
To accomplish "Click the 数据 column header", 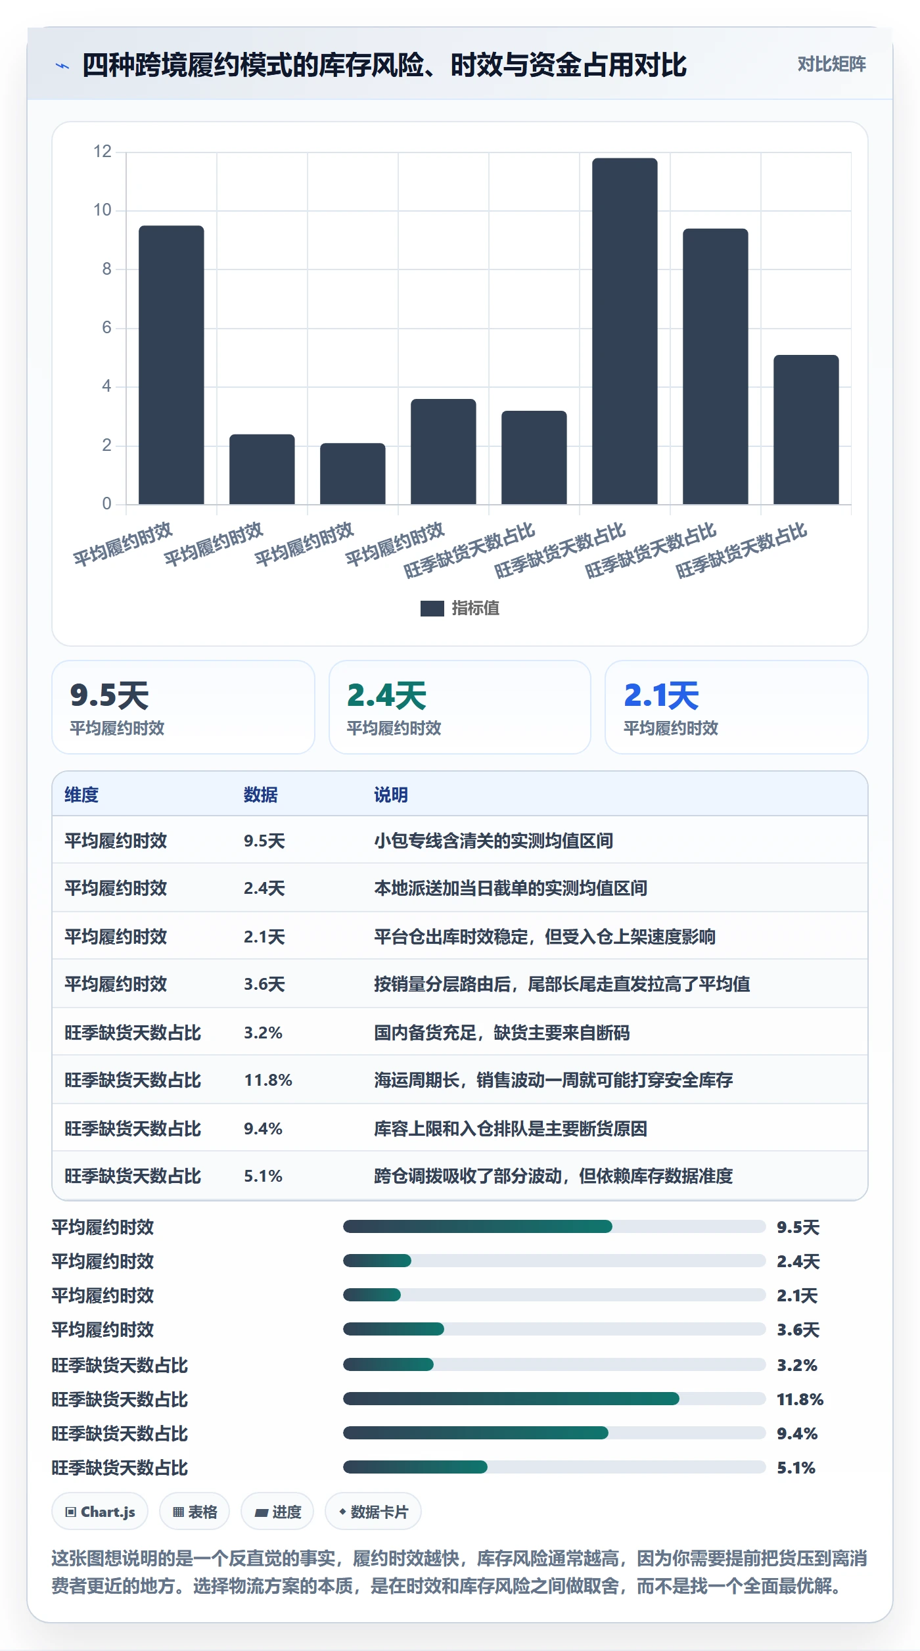I will (x=261, y=795).
